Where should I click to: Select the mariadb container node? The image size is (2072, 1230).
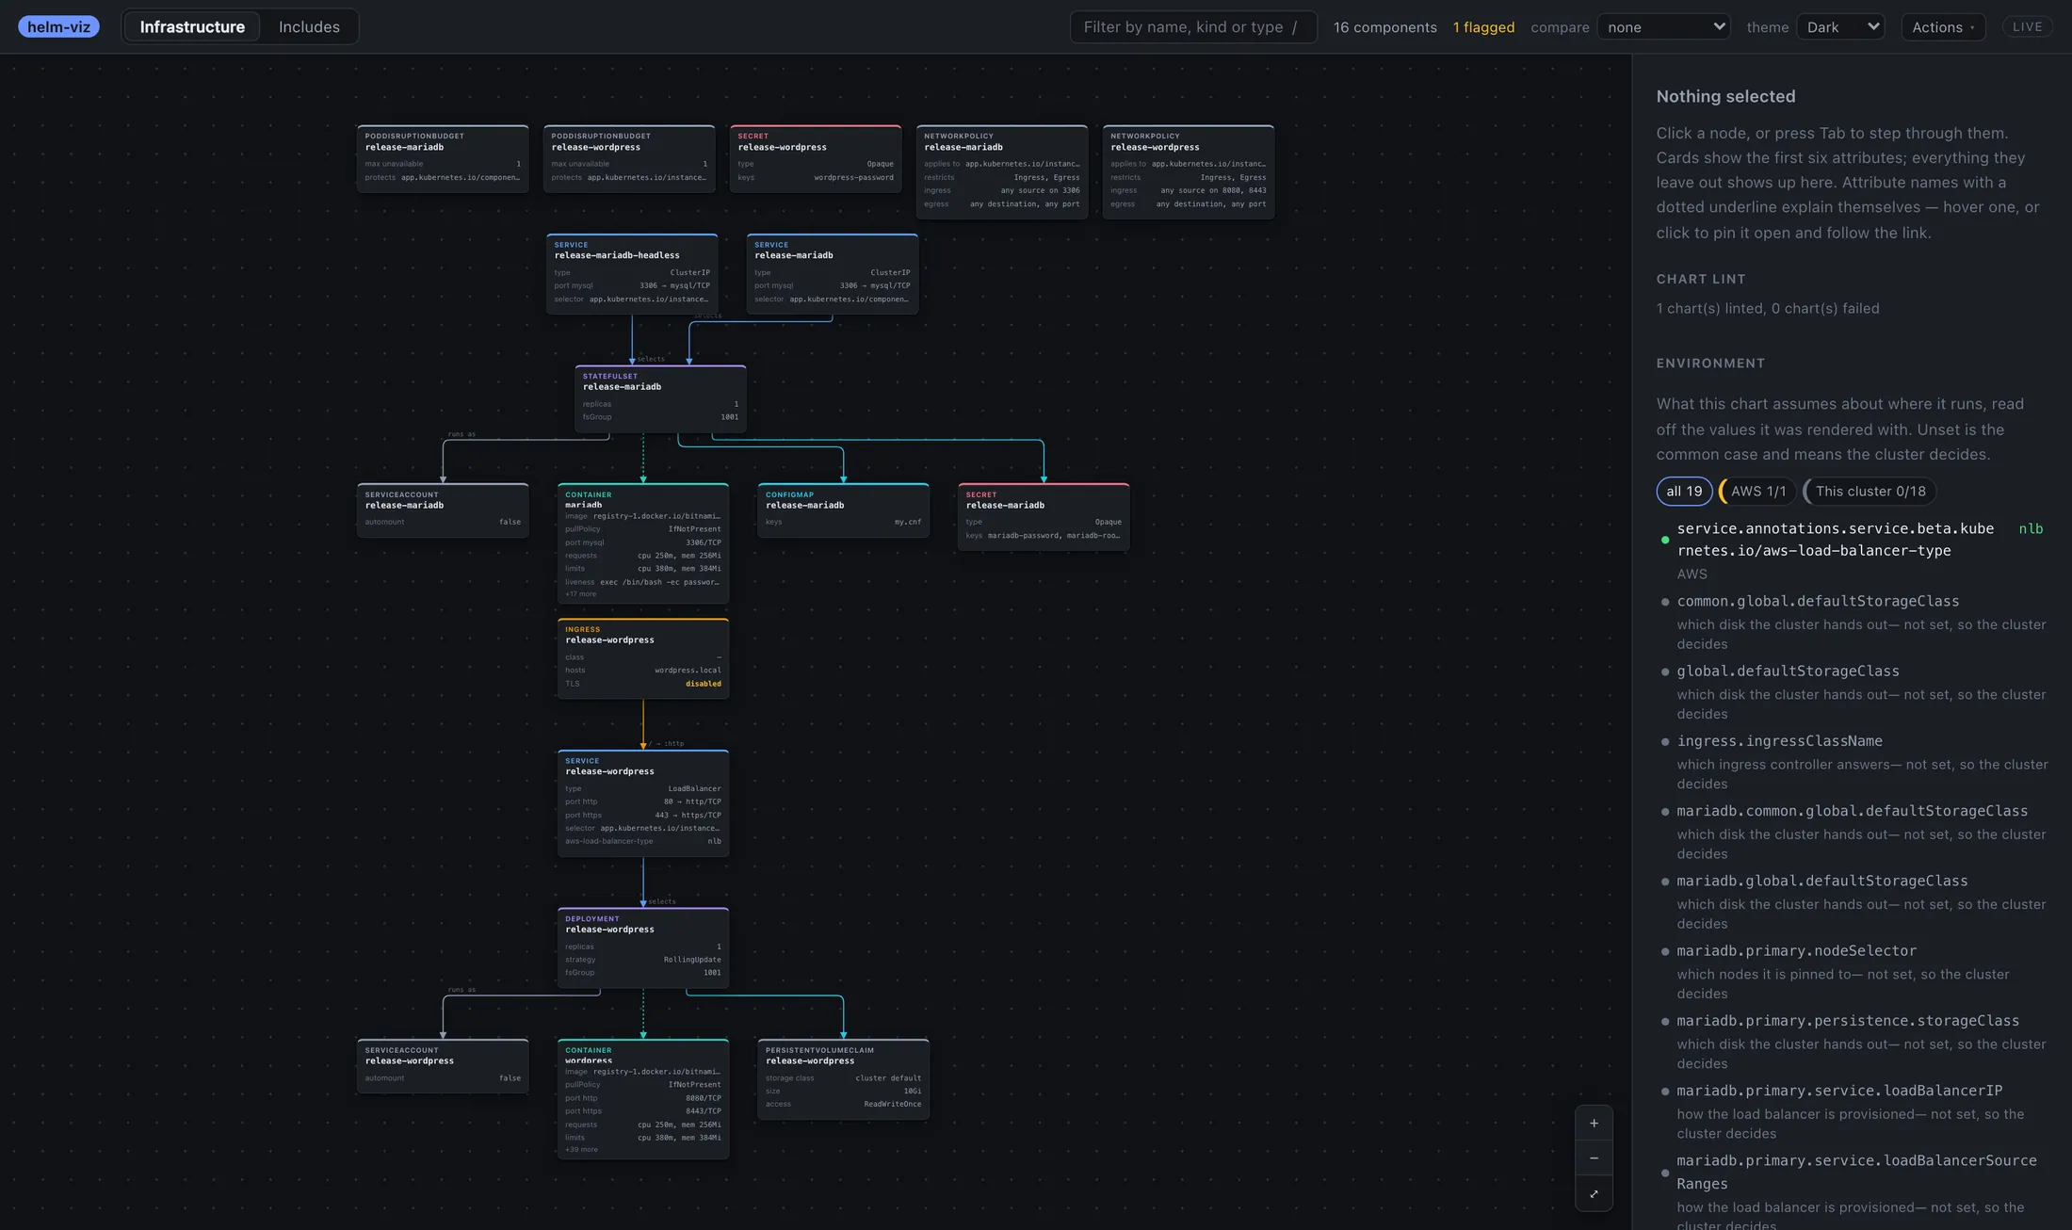642,542
